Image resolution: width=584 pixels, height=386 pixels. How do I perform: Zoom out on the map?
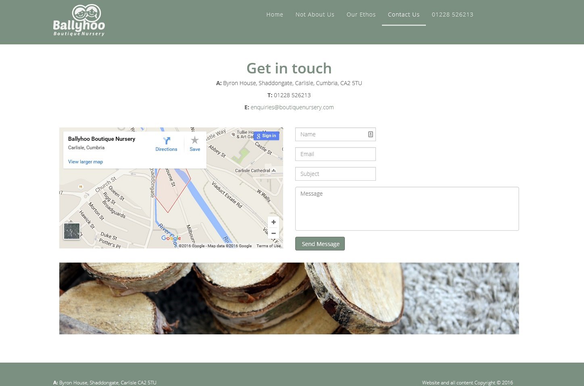click(x=273, y=234)
